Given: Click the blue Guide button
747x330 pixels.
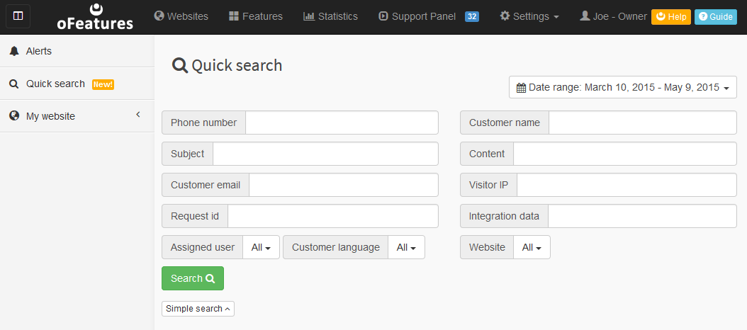Looking at the screenshot, I should [x=716, y=17].
